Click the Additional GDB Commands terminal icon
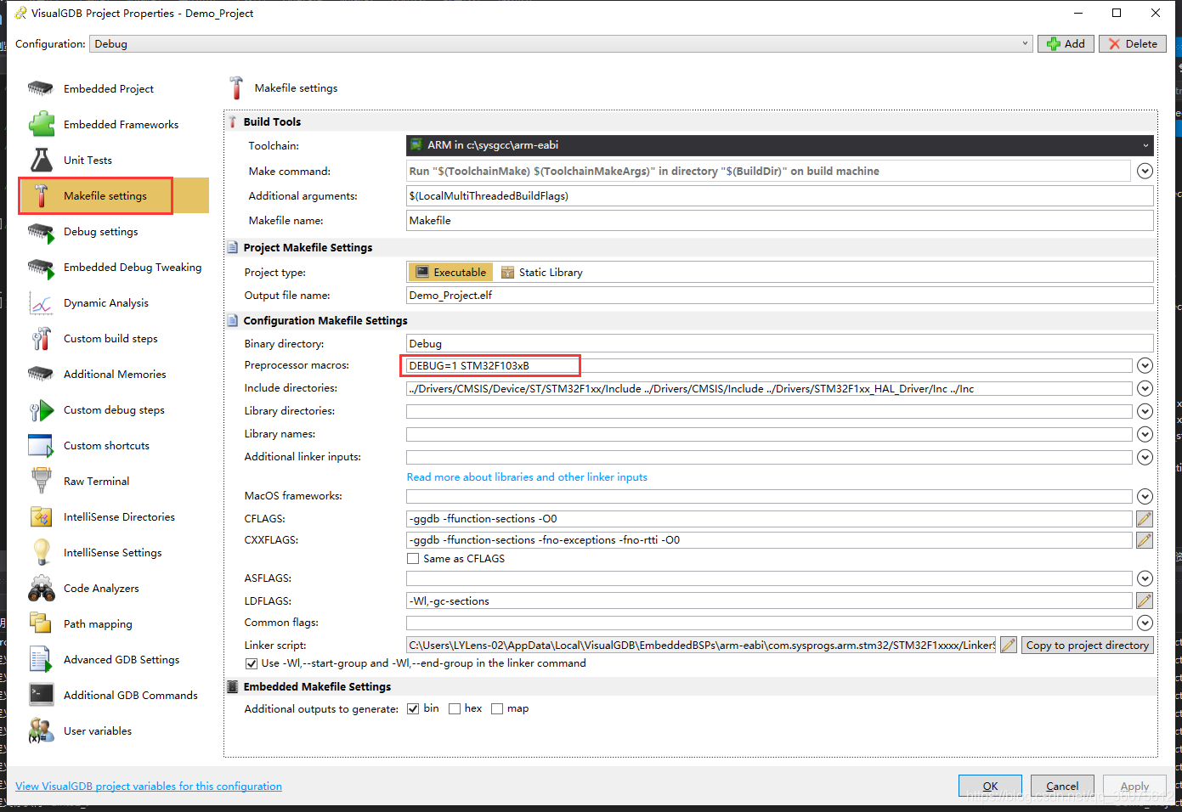The image size is (1182, 812). click(x=41, y=695)
